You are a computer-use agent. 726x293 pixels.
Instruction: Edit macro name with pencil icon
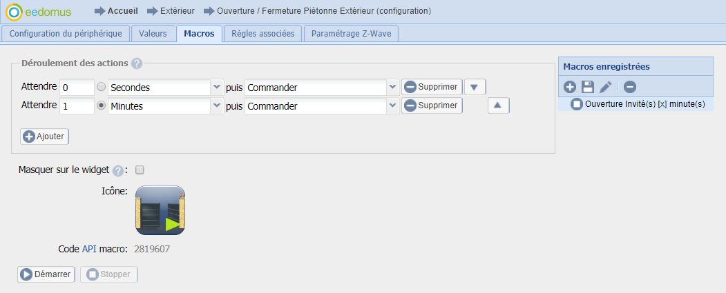(606, 86)
